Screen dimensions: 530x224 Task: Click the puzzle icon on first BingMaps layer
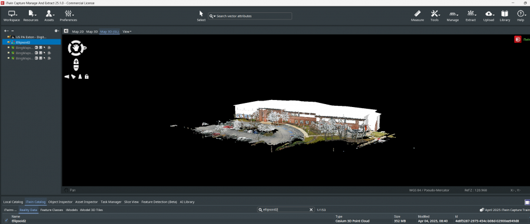coord(49,48)
